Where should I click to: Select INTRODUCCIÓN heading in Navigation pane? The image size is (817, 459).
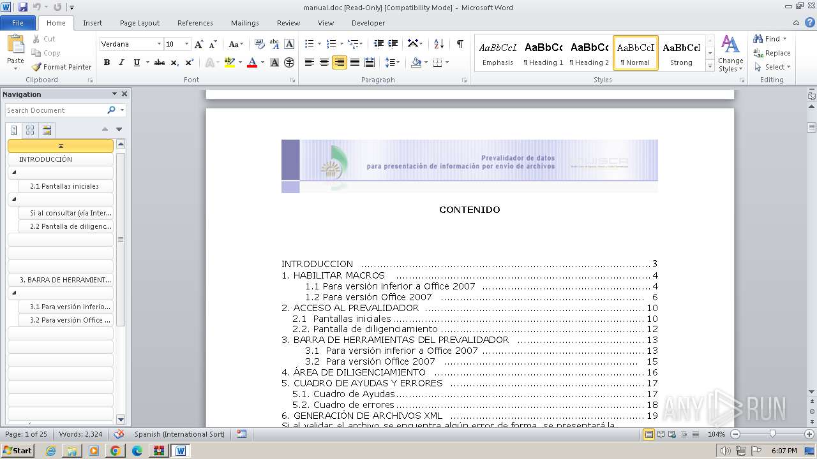pos(61,159)
